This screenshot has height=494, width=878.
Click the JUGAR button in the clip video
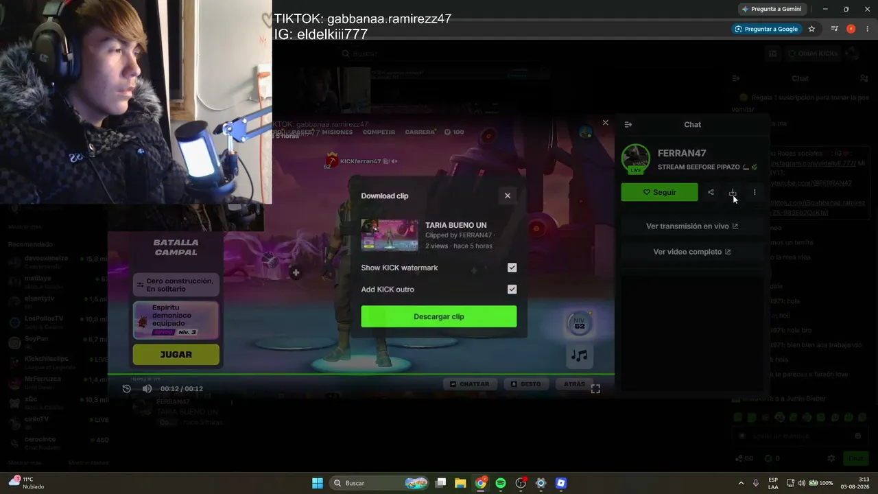click(x=176, y=355)
